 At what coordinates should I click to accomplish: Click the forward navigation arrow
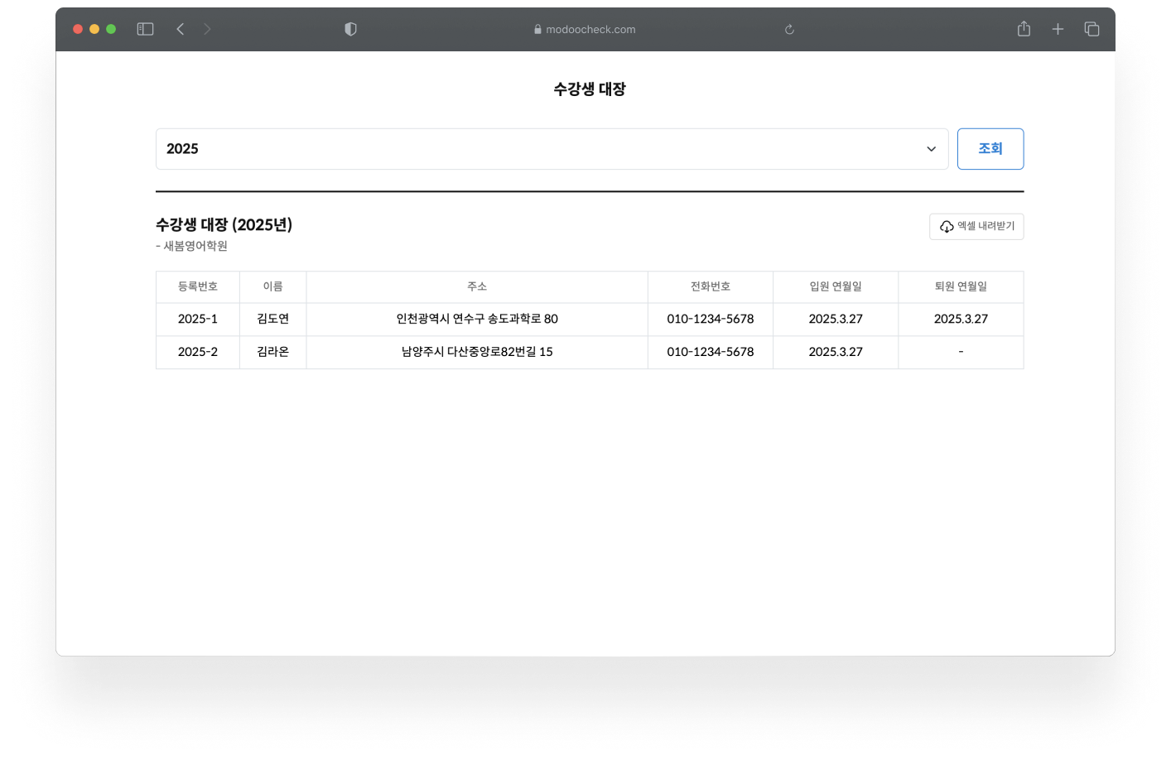pyautogui.click(x=207, y=29)
